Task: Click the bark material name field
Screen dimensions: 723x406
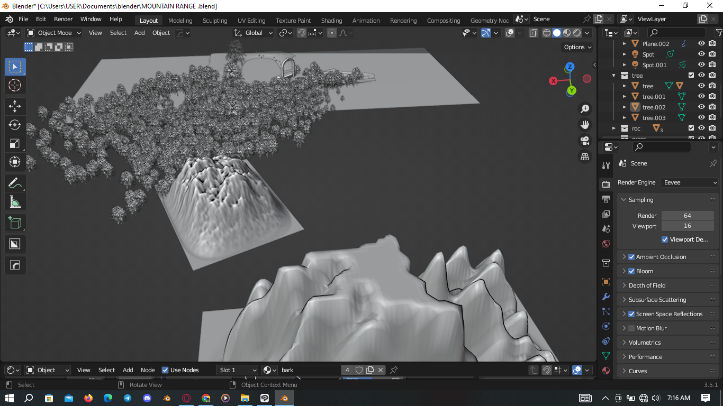Action: pos(309,370)
